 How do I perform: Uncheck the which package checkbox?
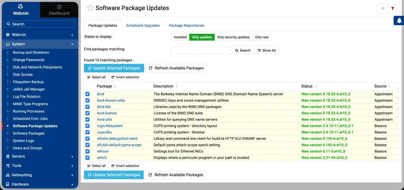click(x=88, y=158)
